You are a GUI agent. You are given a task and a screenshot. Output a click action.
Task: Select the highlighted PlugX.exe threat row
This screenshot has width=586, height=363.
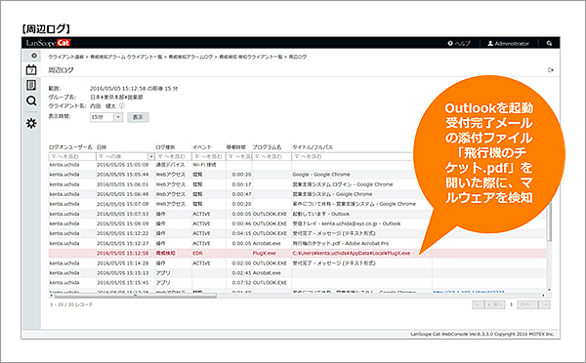pos(297,253)
